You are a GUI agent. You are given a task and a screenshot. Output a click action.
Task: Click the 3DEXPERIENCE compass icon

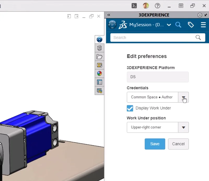click(x=112, y=25)
